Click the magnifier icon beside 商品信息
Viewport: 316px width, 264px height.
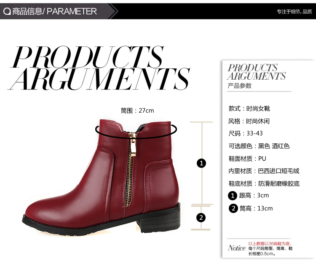coord(7,11)
